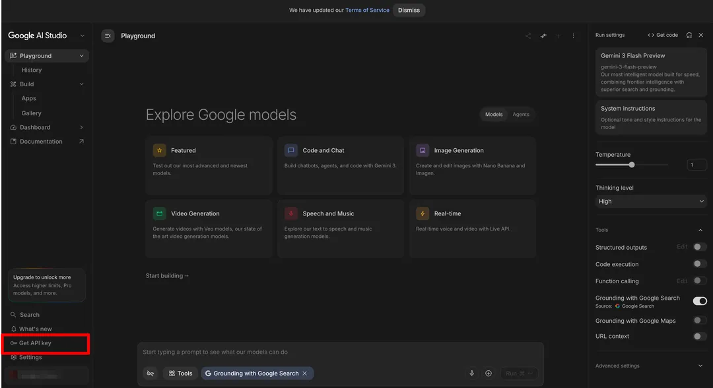
Task: Click the What's new bell icon
Action: 14,329
